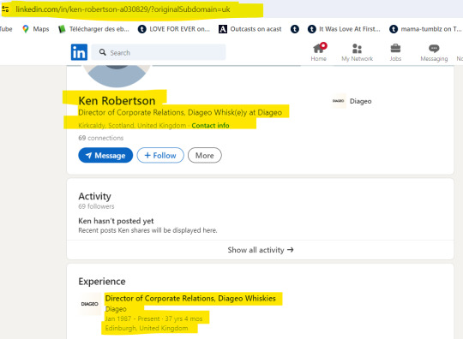This screenshot has width=463, height=339.
Task: Click the LinkedIn logo icon
Action: pos(79,52)
